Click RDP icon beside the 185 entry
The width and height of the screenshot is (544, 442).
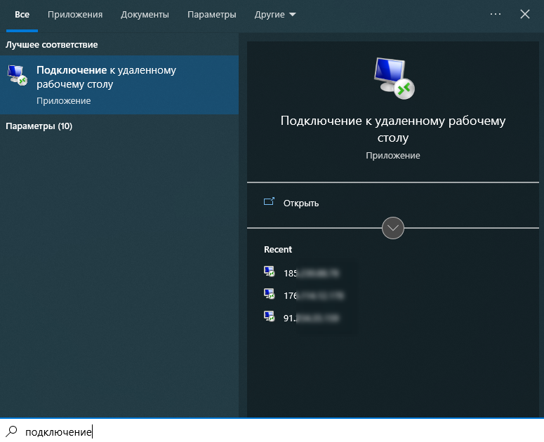click(270, 272)
